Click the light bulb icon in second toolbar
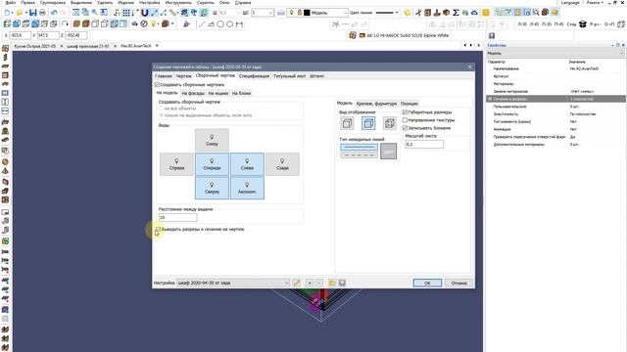The height and width of the screenshot is (352, 627). [153, 23]
